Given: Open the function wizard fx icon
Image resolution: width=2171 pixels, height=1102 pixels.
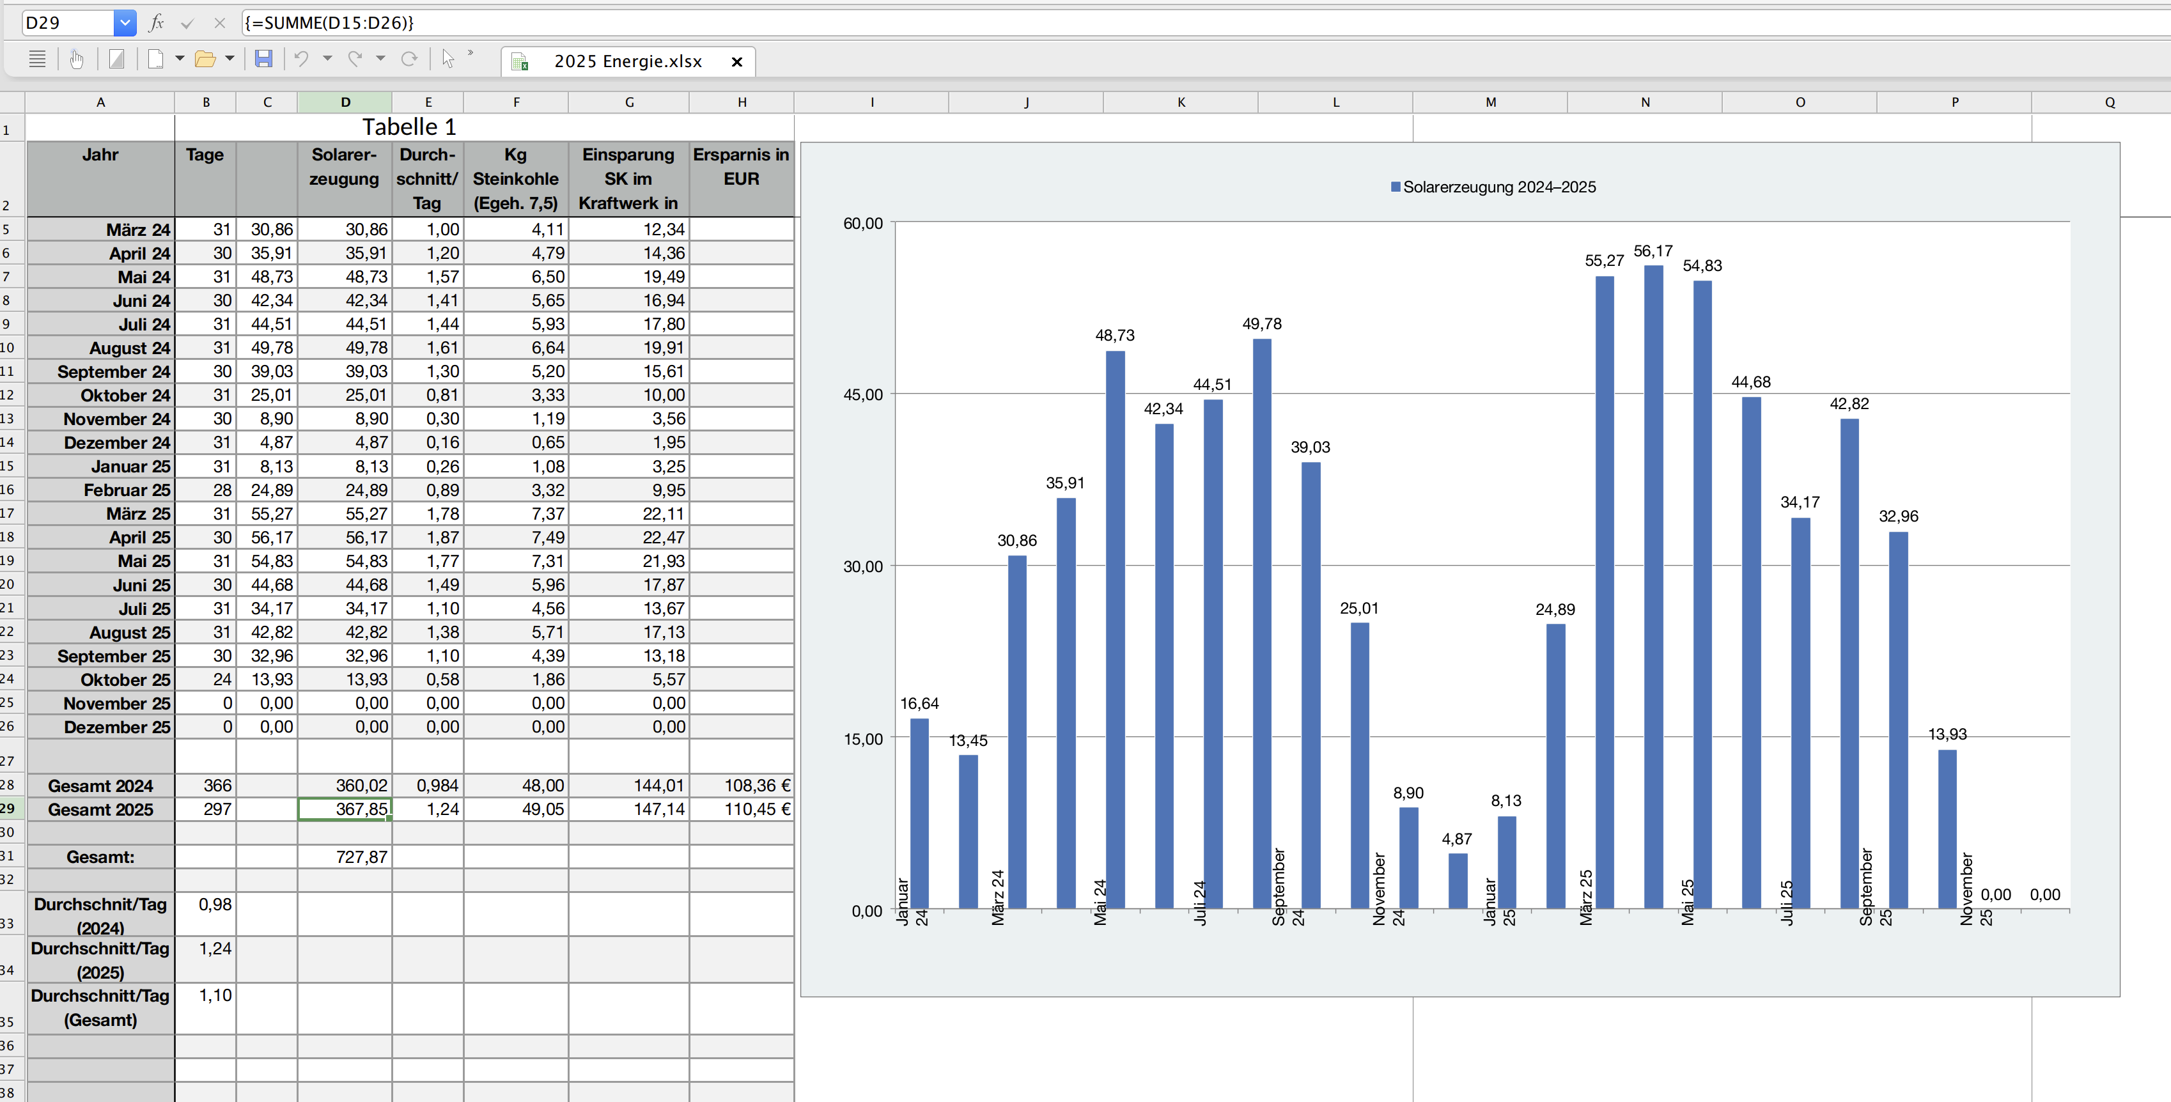Looking at the screenshot, I should point(157,23).
